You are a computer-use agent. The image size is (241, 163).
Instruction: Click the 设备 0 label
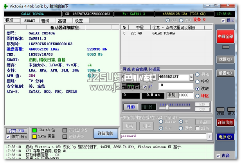(200, 20)
